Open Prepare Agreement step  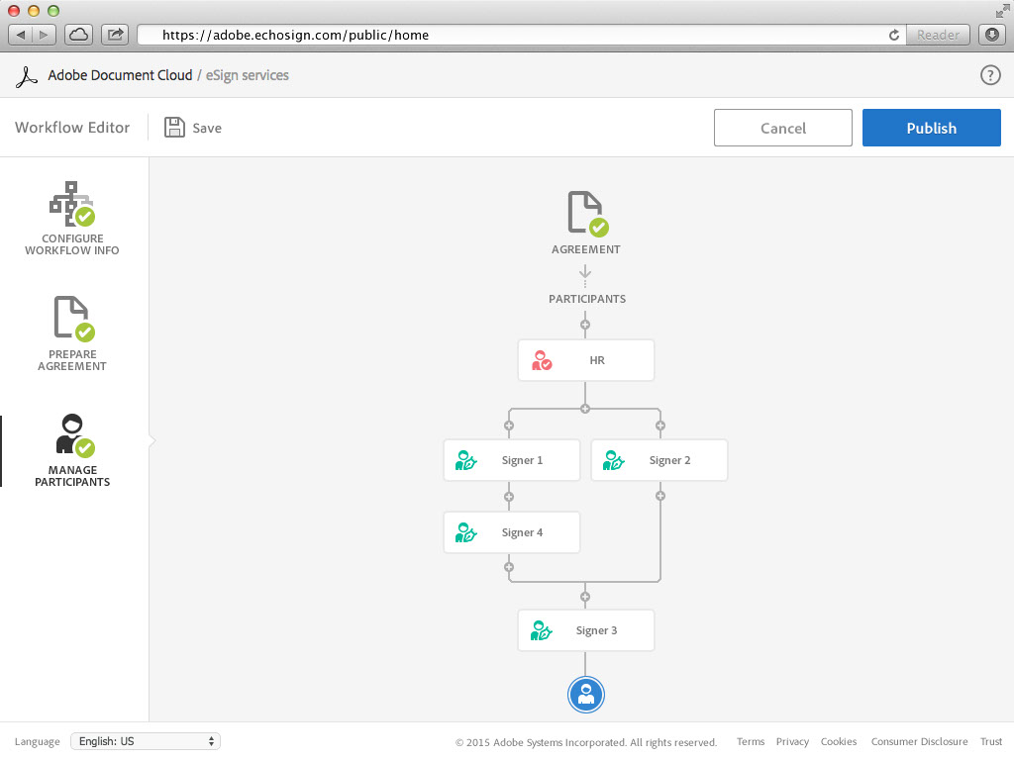[72, 333]
